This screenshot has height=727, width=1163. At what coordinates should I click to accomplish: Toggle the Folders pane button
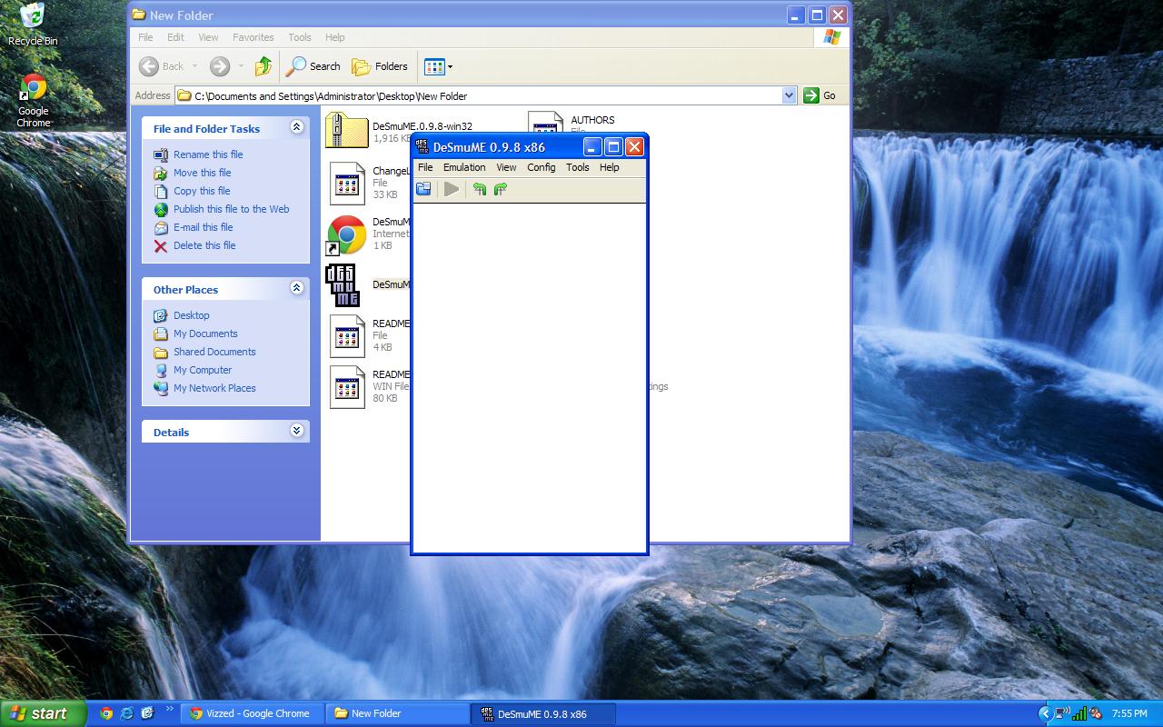tap(380, 66)
